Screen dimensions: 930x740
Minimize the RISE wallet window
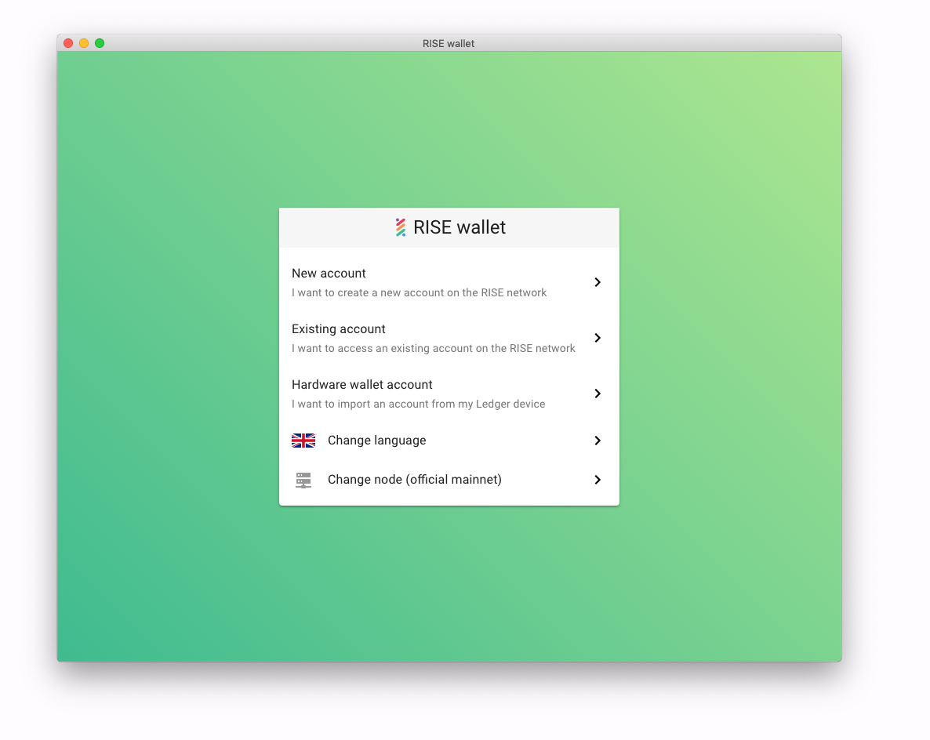point(84,43)
